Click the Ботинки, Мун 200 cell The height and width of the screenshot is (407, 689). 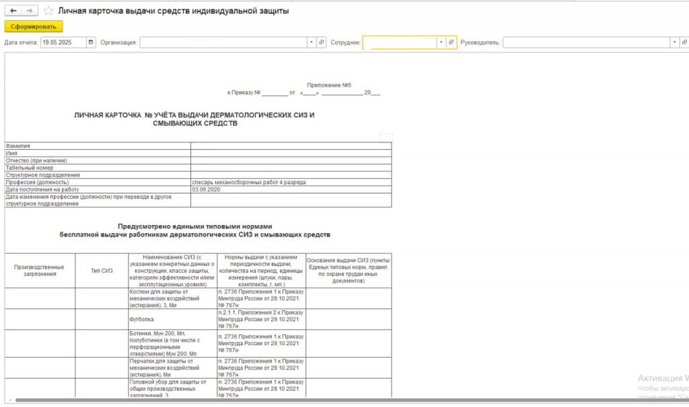coord(173,343)
